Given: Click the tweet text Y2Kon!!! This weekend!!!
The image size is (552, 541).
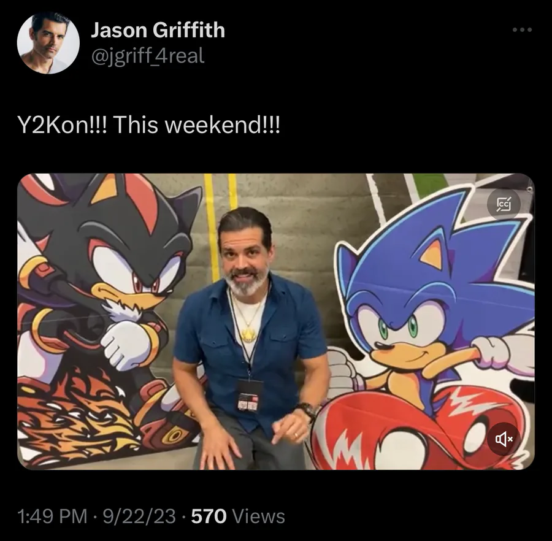Looking at the screenshot, I should 148,125.
